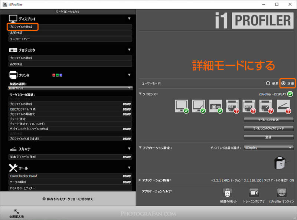Collapse the スキャナ section arrow
The image size is (297, 220).
[129, 148]
